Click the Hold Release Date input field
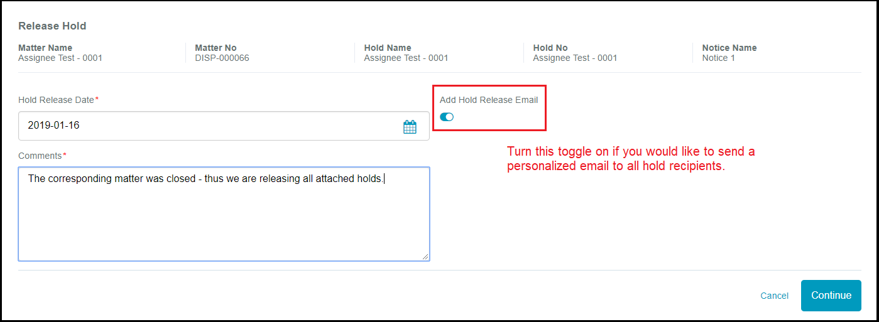Image resolution: width=879 pixels, height=322 pixels. coord(224,126)
